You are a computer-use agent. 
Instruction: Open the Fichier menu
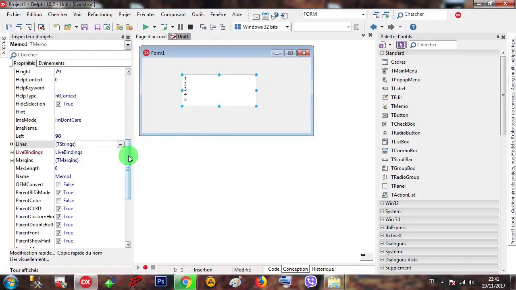14,14
